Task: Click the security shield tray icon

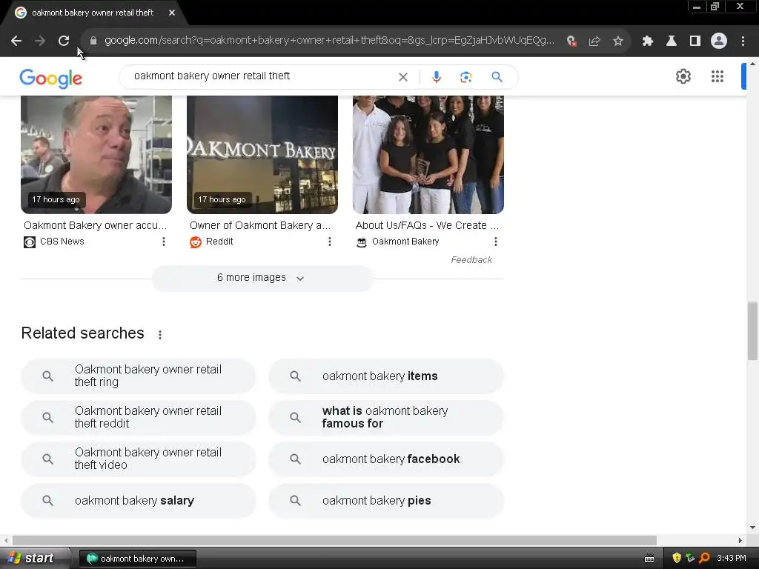Action: 677,558
